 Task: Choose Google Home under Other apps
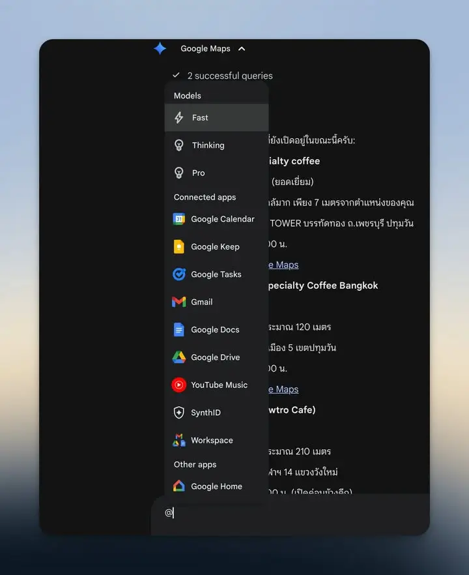216,486
